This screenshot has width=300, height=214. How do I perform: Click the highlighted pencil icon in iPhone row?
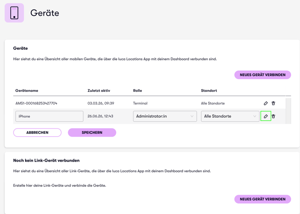point(266,116)
